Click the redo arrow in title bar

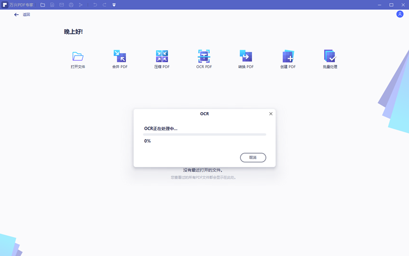pos(104,5)
